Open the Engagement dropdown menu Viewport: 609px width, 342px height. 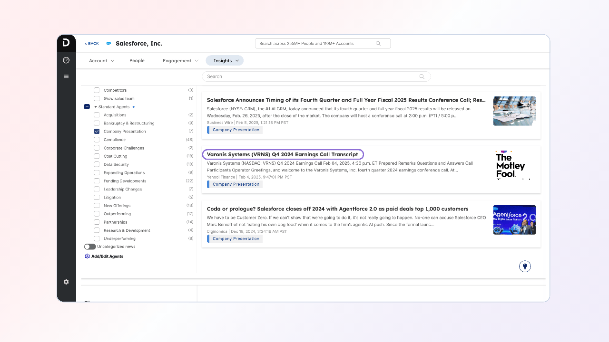pos(180,61)
